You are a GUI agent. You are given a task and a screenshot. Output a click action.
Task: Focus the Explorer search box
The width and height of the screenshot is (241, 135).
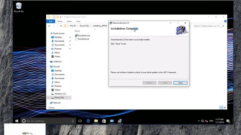209,26
